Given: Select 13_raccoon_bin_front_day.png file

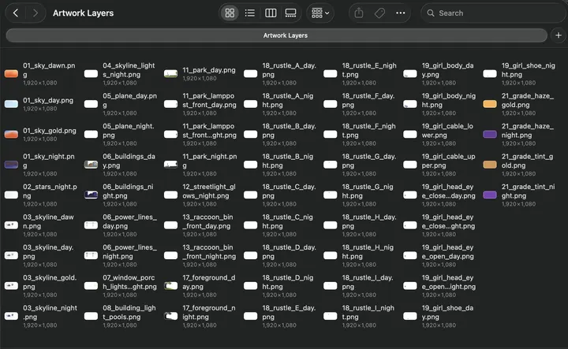Looking at the screenshot, I should [x=197, y=225].
